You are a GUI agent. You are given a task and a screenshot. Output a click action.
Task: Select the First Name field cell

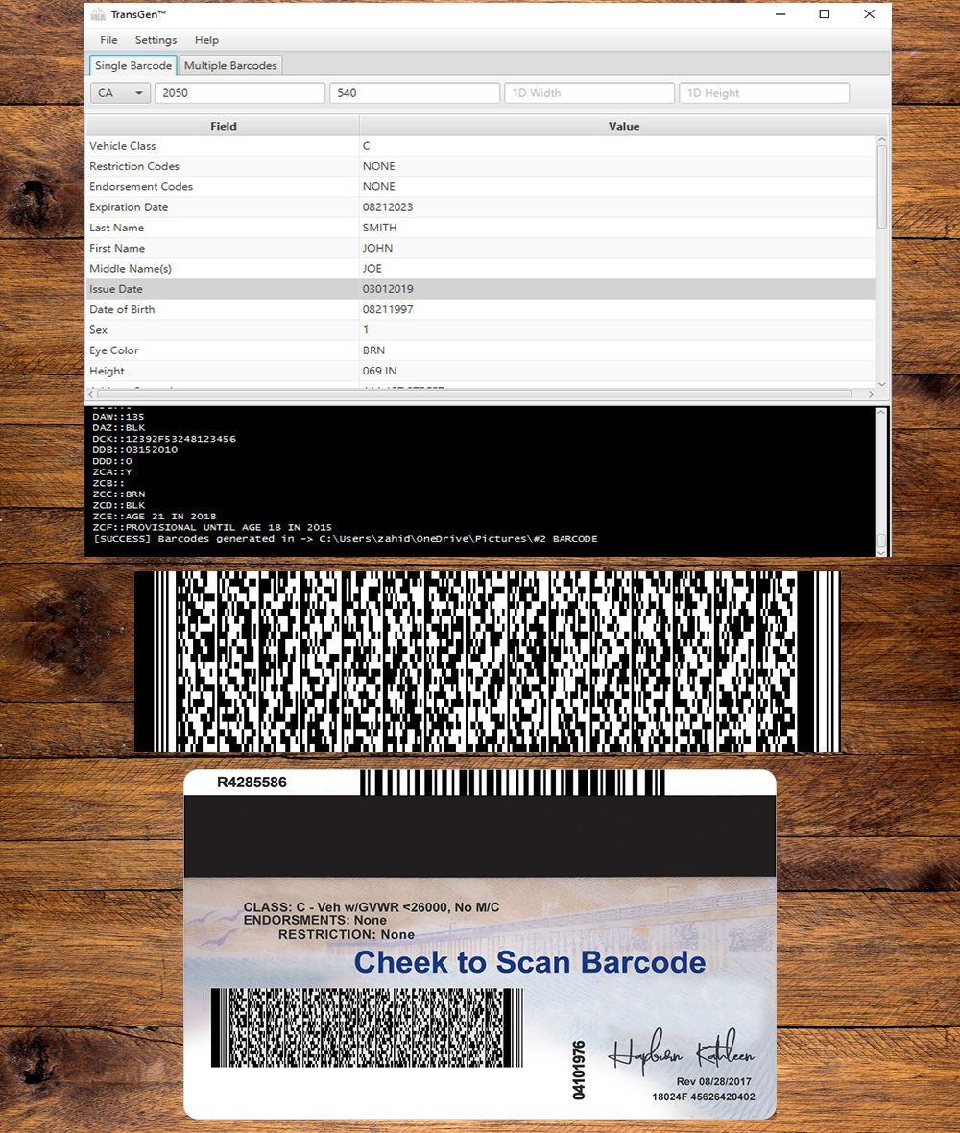click(223, 248)
